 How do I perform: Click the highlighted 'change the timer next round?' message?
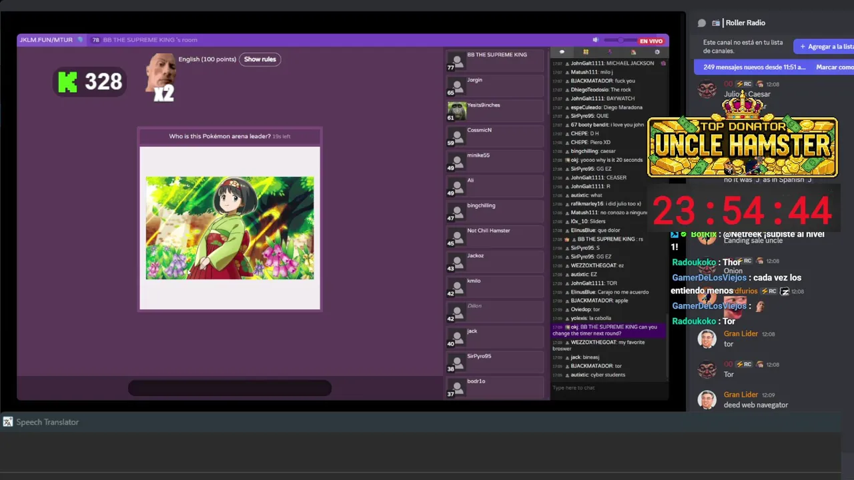608,330
